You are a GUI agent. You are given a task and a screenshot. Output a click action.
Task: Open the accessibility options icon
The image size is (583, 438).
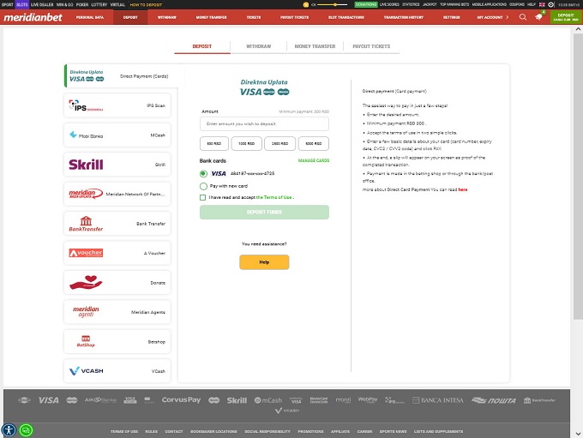click(x=9, y=429)
